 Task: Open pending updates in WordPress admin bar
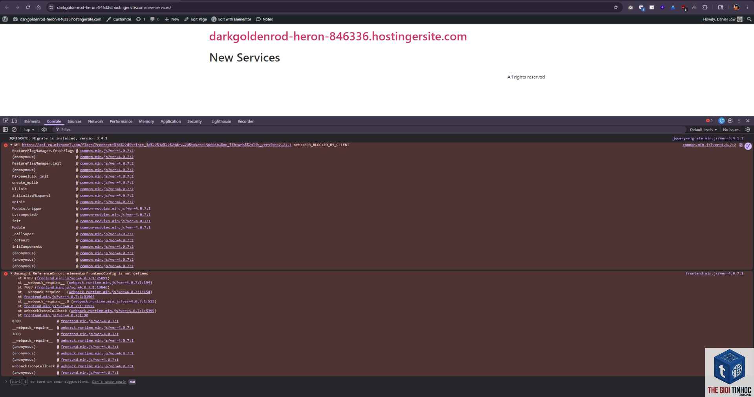[141, 19]
